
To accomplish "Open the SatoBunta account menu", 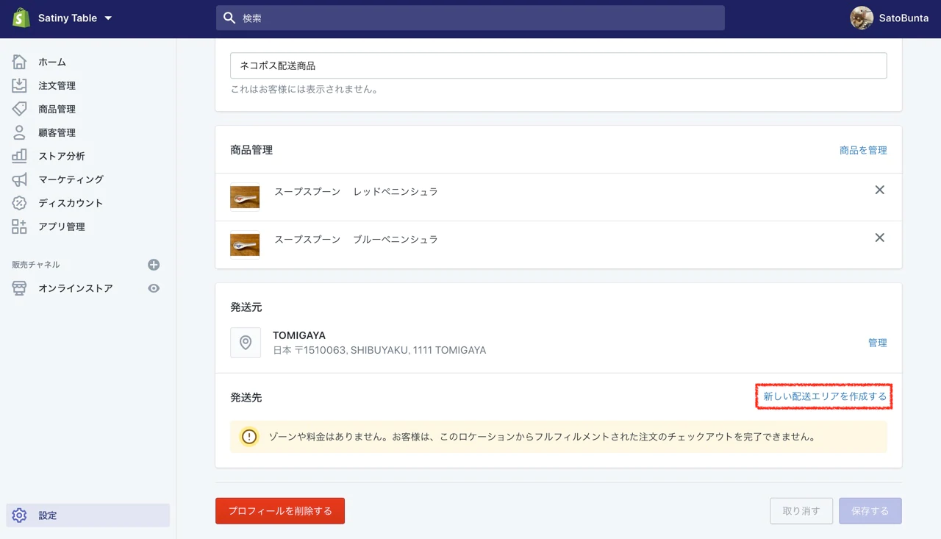I will [890, 18].
